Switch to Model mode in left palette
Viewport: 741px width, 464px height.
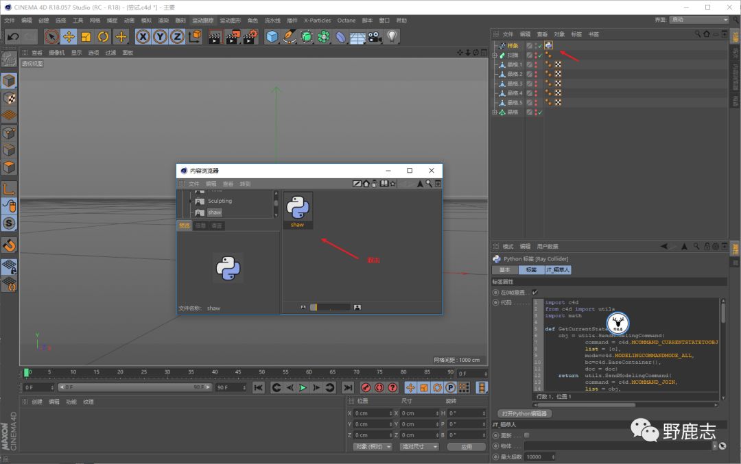pyautogui.click(x=9, y=81)
